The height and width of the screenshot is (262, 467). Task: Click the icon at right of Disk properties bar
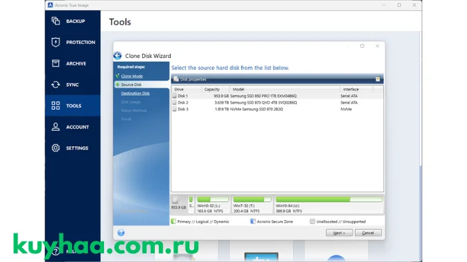(378, 79)
